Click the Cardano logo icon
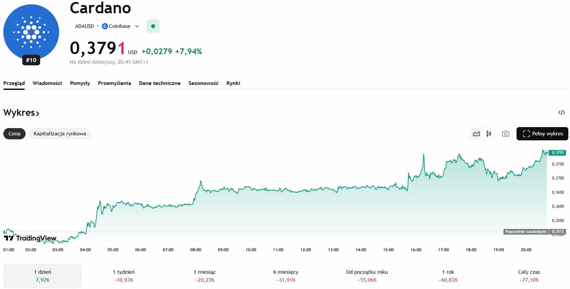 click(x=31, y=32)
